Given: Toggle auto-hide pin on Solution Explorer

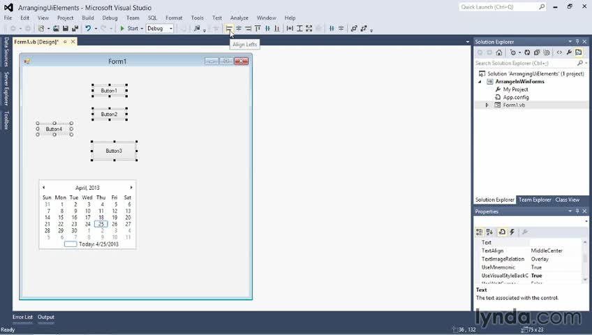Looking at the screenshot, I should click(577, 41).
